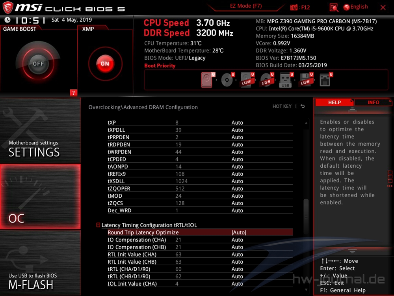Select the tXP Auto value field
394x296 pixels.
pos(237,123)
